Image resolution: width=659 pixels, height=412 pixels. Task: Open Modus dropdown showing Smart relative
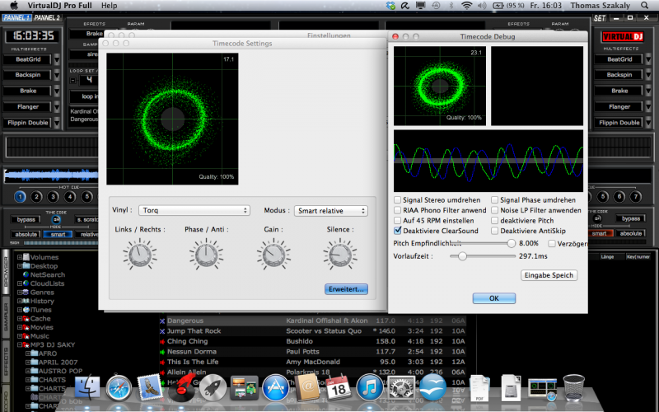point(331,211)
